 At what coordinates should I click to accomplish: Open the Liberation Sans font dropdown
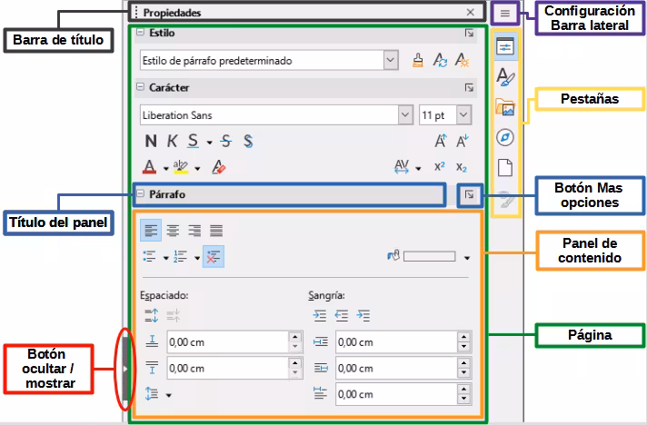tap(405, 115)
